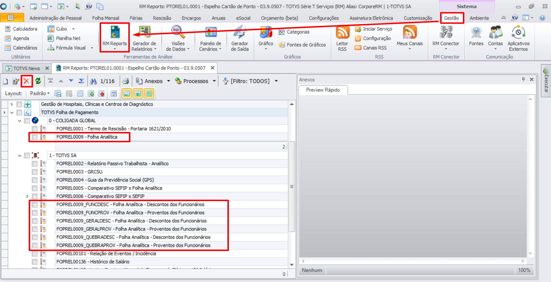This screenshot has width=551, height=282.
Task: Open the Ambiente ribbon tab
Action: (x=479, y=18)
